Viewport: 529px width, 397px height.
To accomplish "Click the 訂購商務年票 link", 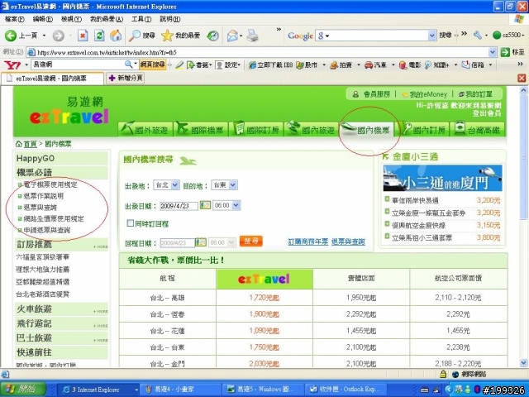I will 308,242.
